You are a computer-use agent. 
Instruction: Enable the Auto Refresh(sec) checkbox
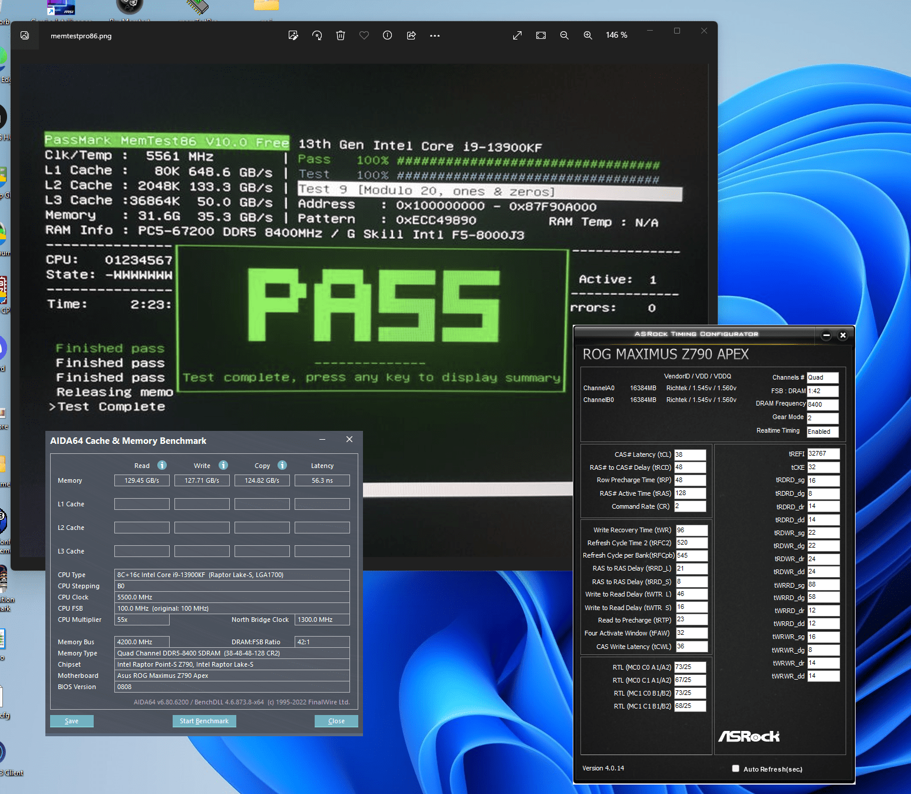[735, 769]
